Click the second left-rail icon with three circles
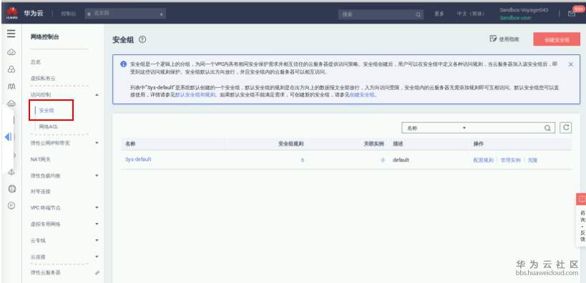Screen dimensions: 586x283 (x=11, y=69)
